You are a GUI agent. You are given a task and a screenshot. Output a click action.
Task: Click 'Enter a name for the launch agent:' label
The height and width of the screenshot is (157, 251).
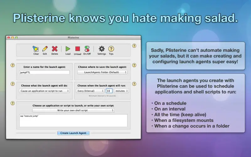coord(45,67)
